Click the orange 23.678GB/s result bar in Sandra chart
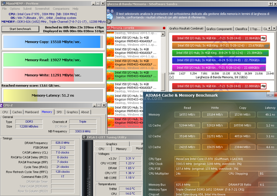The image size is (277, 196). click(x=221, y=46)
